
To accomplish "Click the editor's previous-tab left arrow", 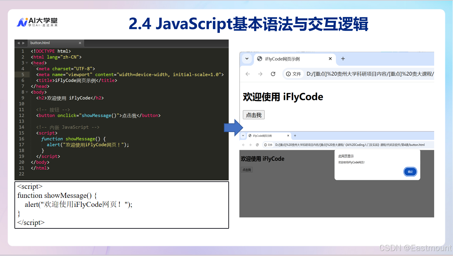I will pyautogui.click(x=18, y=43).
